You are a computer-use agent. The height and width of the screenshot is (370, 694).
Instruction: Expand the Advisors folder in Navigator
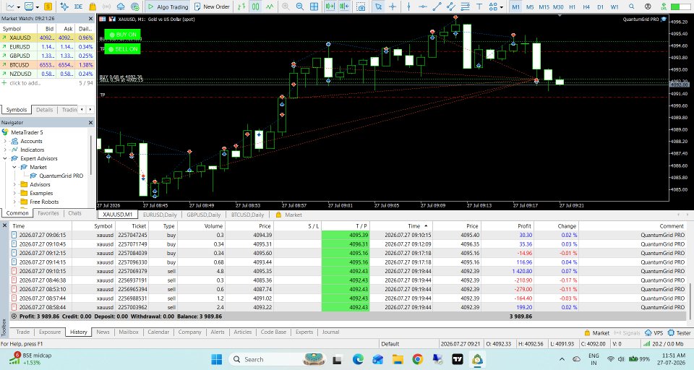tap(14, 184)
